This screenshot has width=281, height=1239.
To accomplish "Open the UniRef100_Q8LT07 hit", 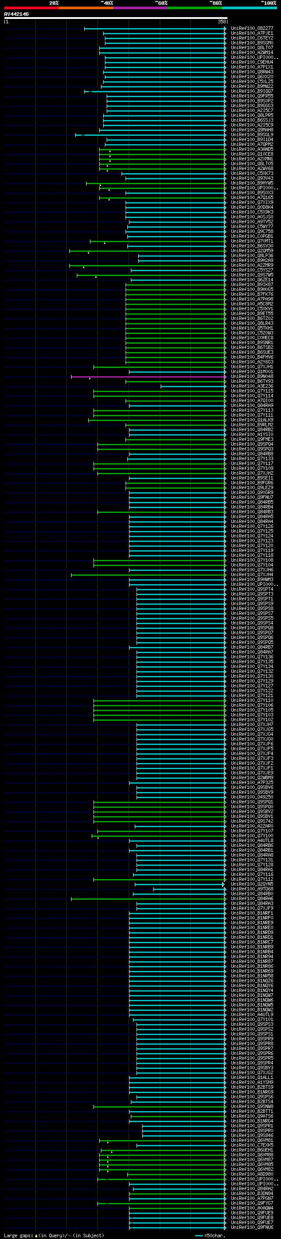I will pos(252,47).
